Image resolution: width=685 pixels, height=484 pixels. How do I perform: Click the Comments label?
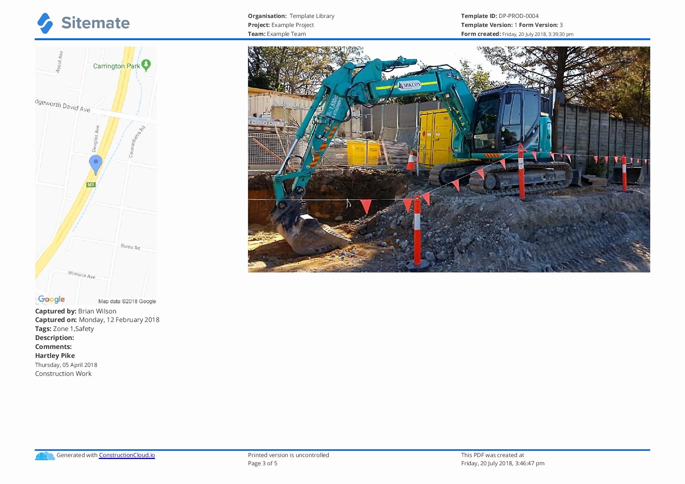click(54, 347)
